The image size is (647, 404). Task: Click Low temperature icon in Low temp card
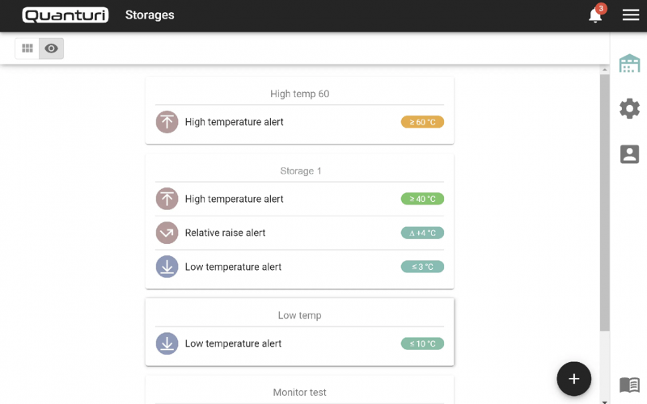pyautogui.click(x=167, y=343)
